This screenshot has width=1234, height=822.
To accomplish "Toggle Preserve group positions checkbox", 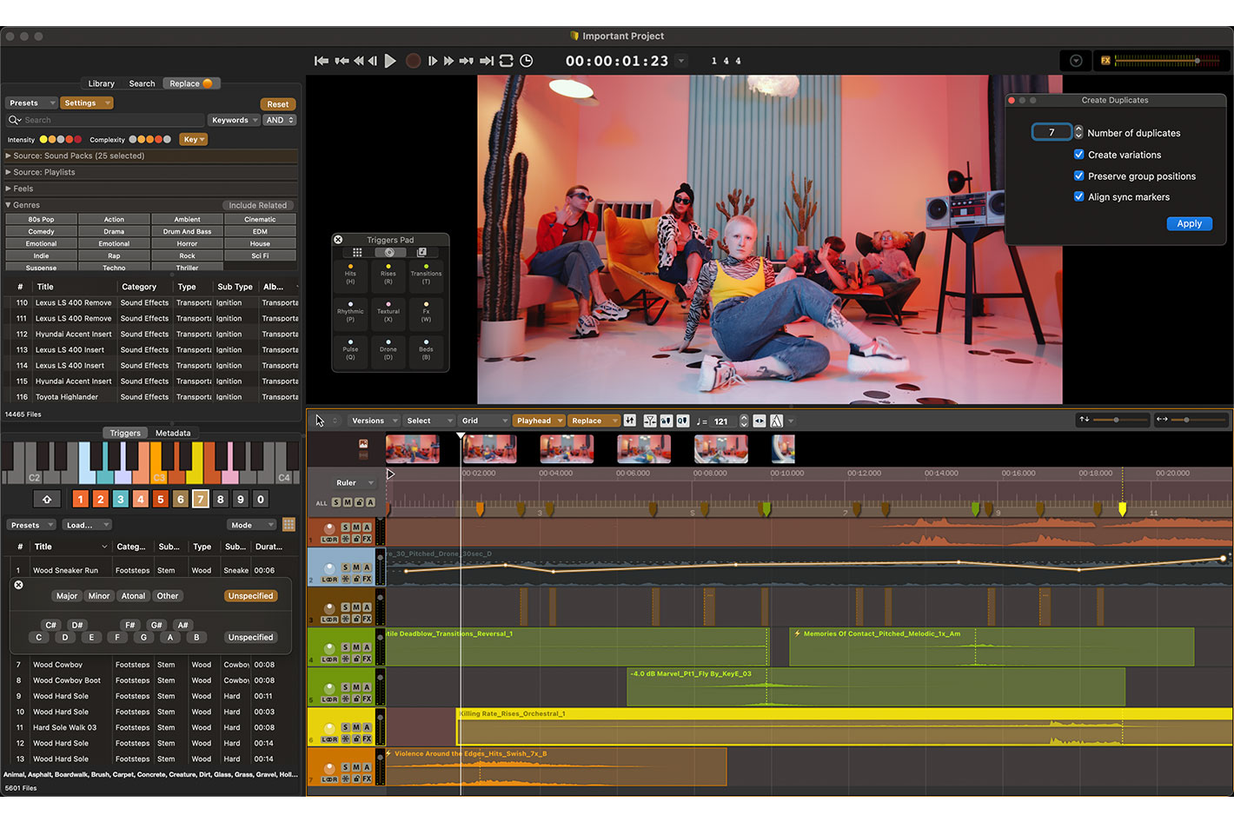I will (1078, 176).
